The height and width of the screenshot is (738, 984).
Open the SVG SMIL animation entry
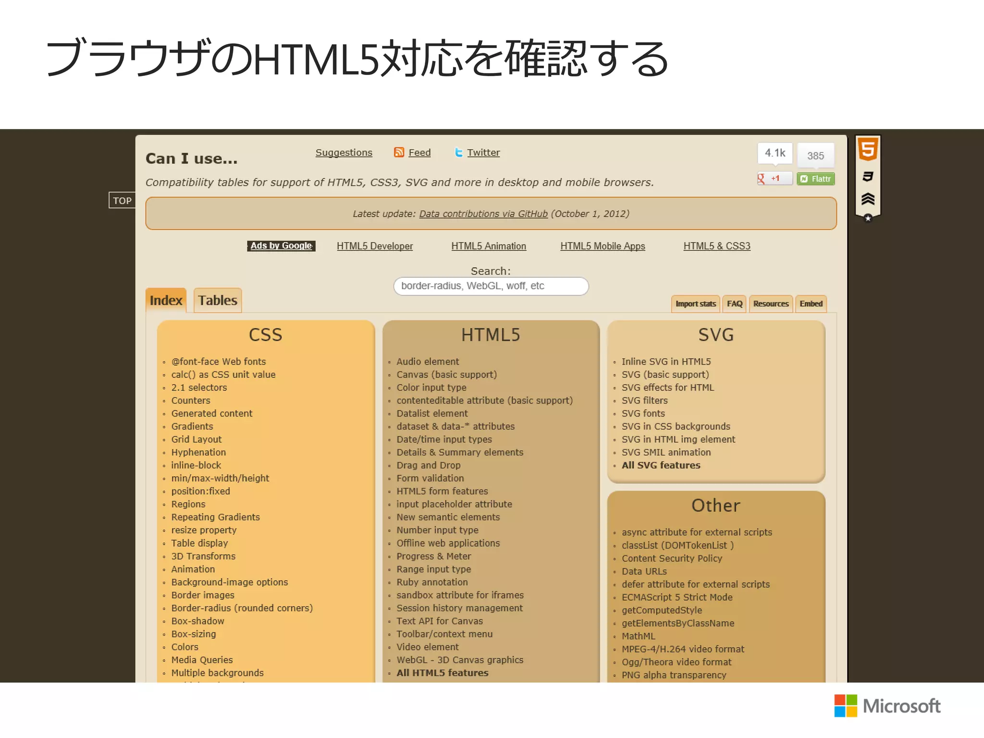tap(666, 452)
